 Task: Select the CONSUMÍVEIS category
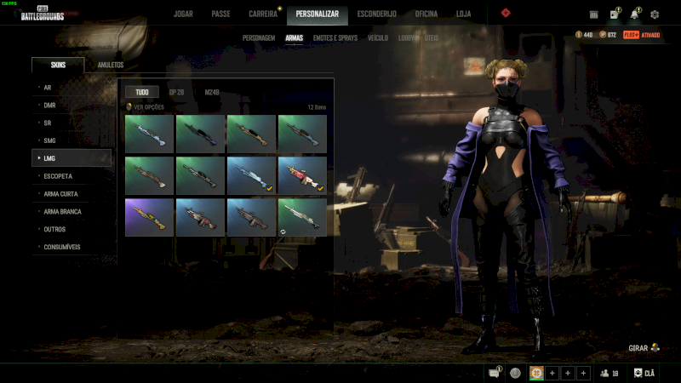tap(72, 247)
